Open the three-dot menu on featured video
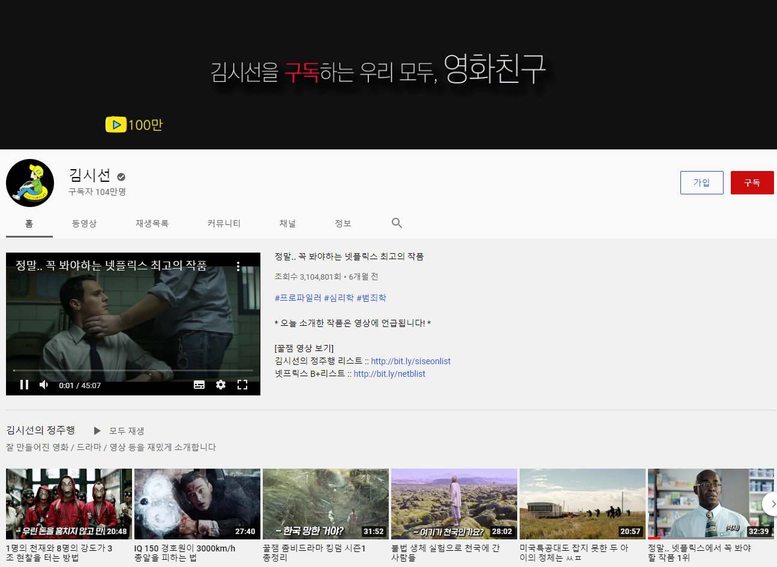 coord(238,266)
